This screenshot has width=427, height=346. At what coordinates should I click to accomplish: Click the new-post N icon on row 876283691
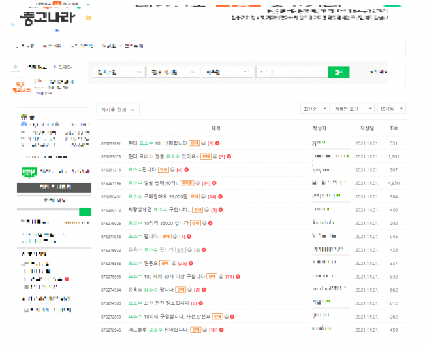(x=217, y=143)
